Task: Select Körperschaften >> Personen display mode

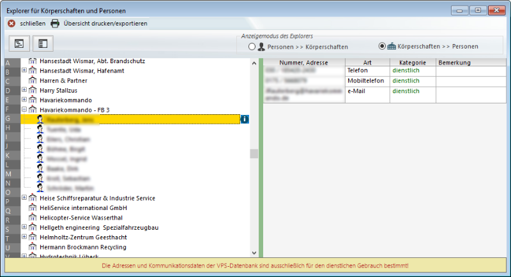Action: coord(382,46)
